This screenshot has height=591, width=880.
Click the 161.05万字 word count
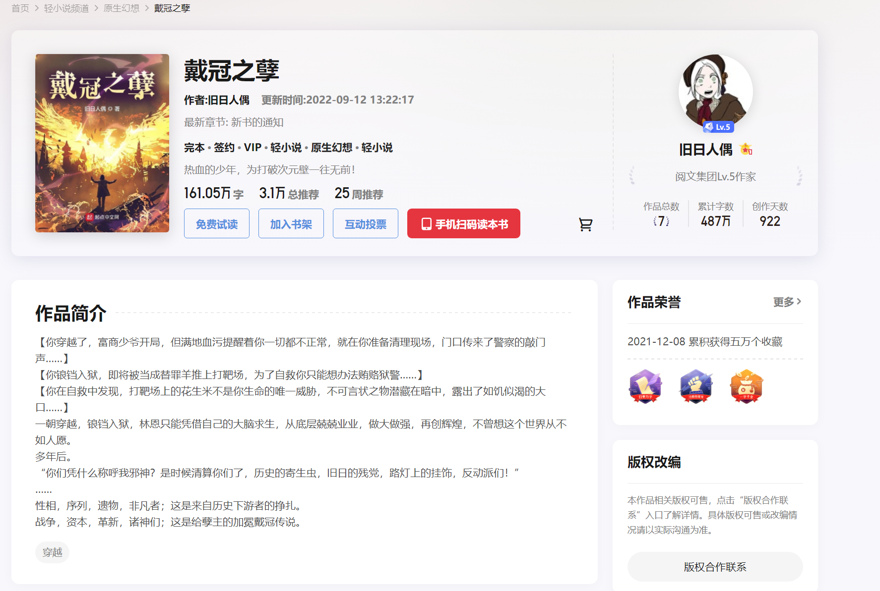point(214,193)
